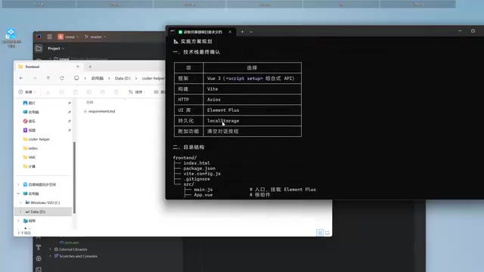This screenshot has width=484, height=272.
Task: Open the Sort (排序) dropdown in Explorer
Action: coord(137,92)
